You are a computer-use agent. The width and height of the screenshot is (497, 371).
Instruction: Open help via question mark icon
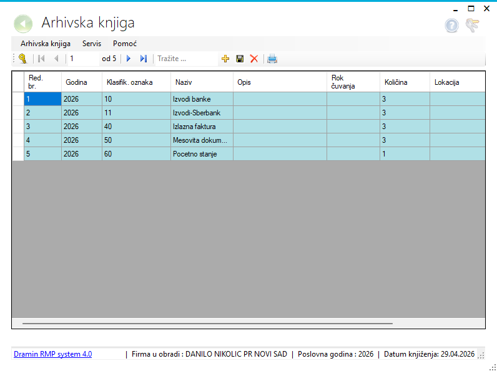pyautogui.click(x=451, y=26)
